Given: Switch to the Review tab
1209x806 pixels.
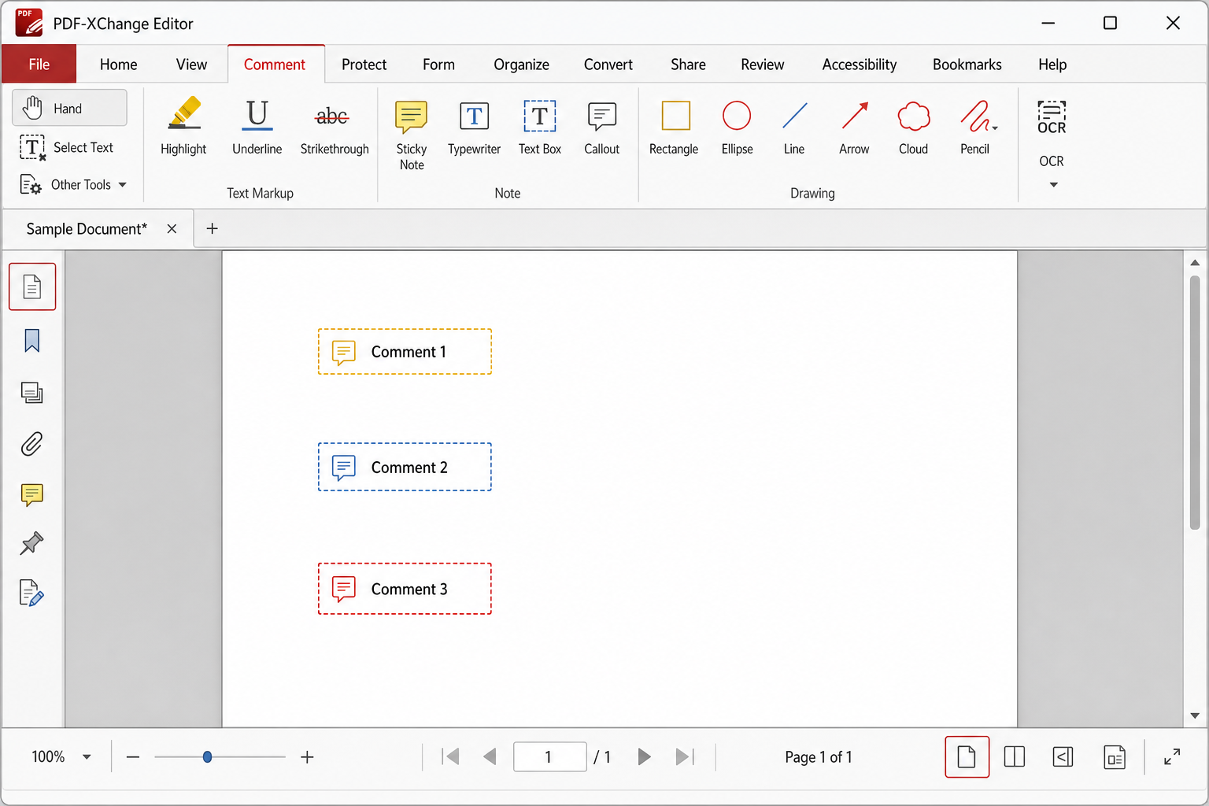Looking at the screenshot, I should [x=762, y=65].
